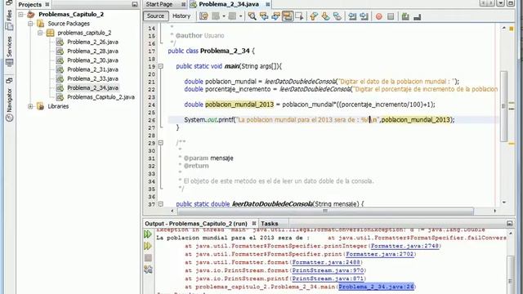Viewport: 523px width, 294px height.
Task: Click the Stop run icon in Output
Action: tap(148, 258)
